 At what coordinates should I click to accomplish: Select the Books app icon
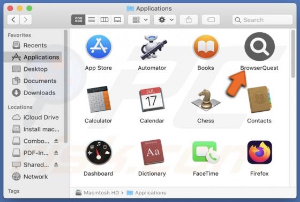(206, 47)
